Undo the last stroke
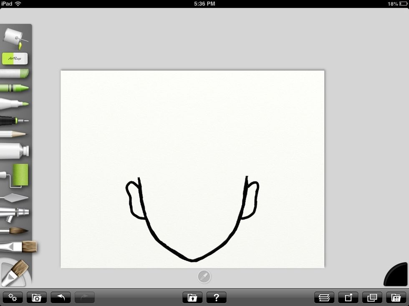 (61, 297)
